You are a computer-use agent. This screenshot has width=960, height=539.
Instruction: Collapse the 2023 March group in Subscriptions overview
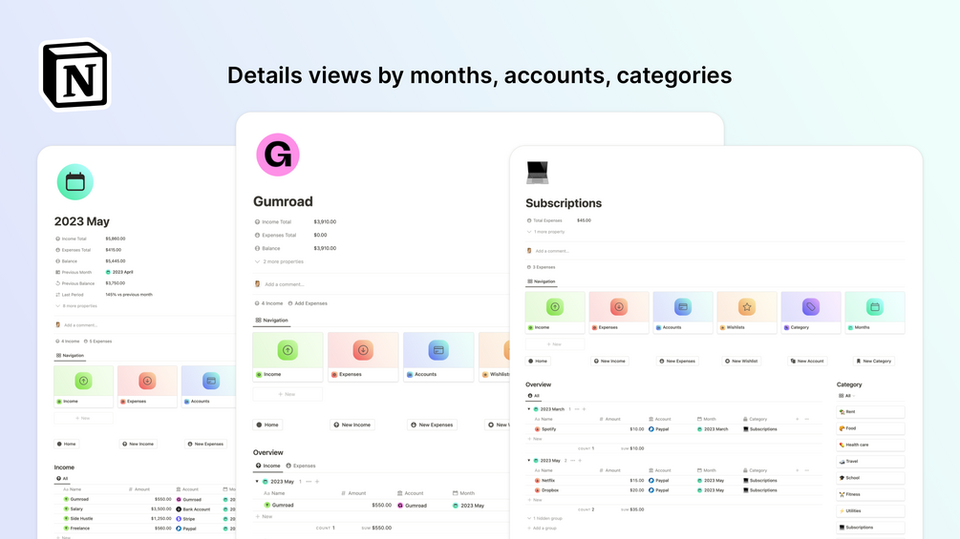tap(529, 409)
